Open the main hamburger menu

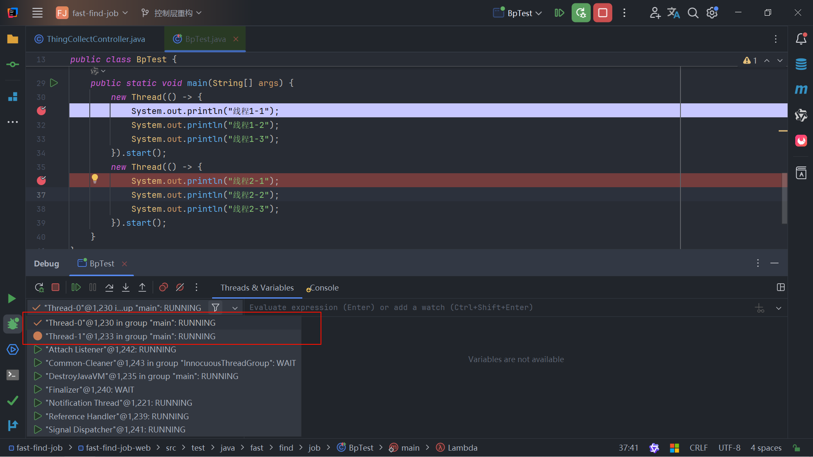(37, 13)
